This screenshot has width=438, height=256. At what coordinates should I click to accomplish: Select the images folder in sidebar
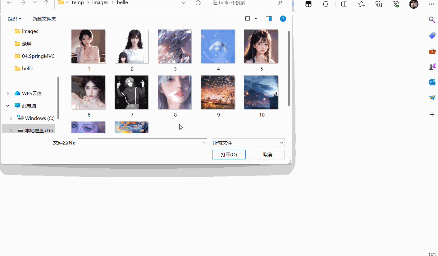coord(26,31)
